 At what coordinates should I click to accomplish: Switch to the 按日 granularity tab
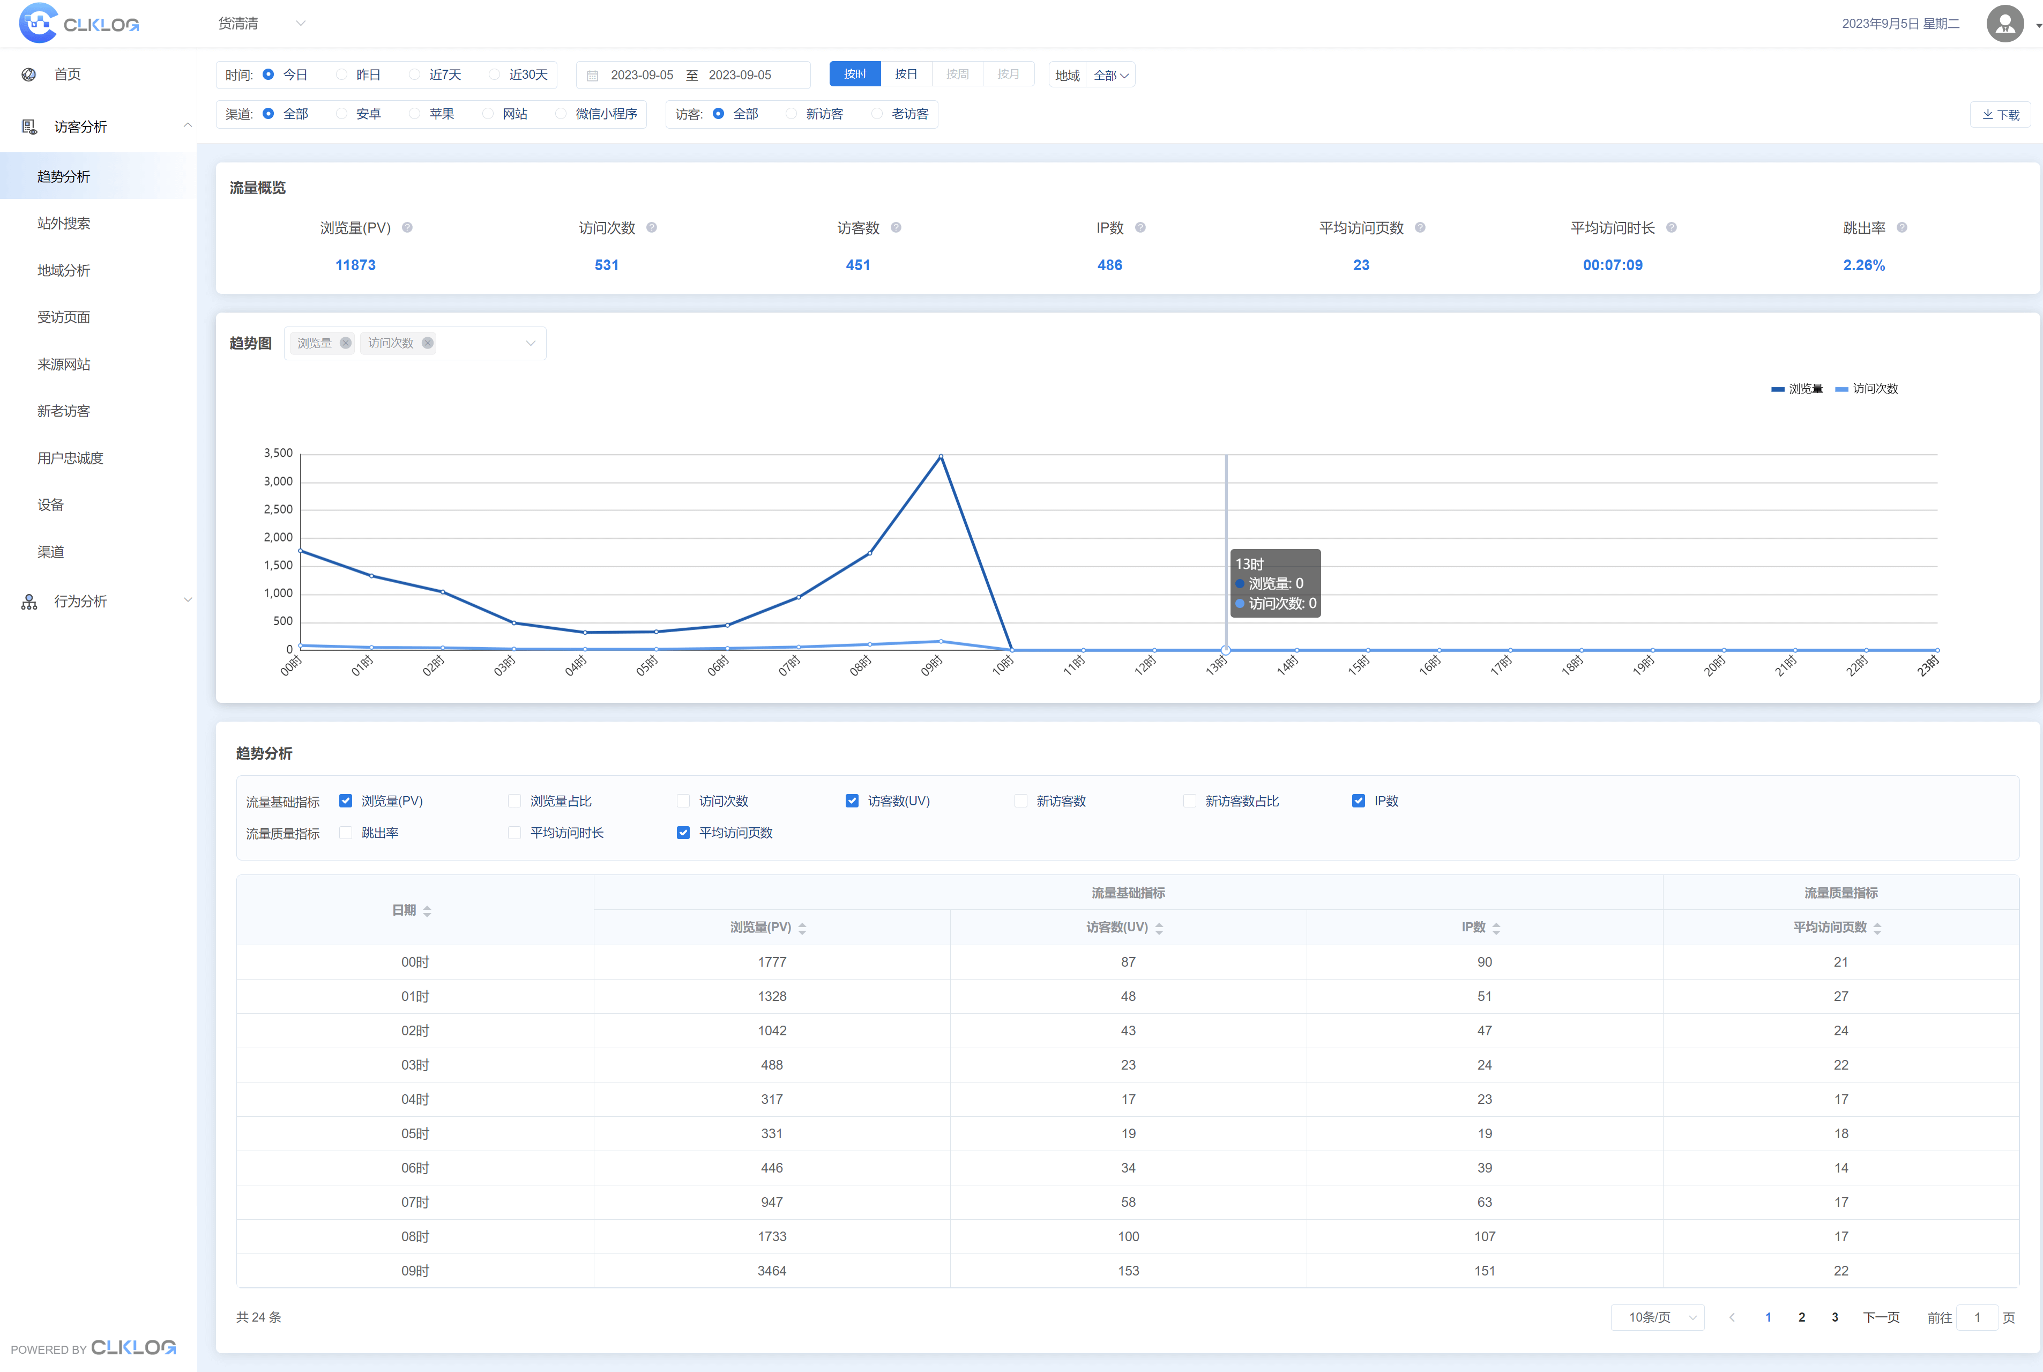906,75
